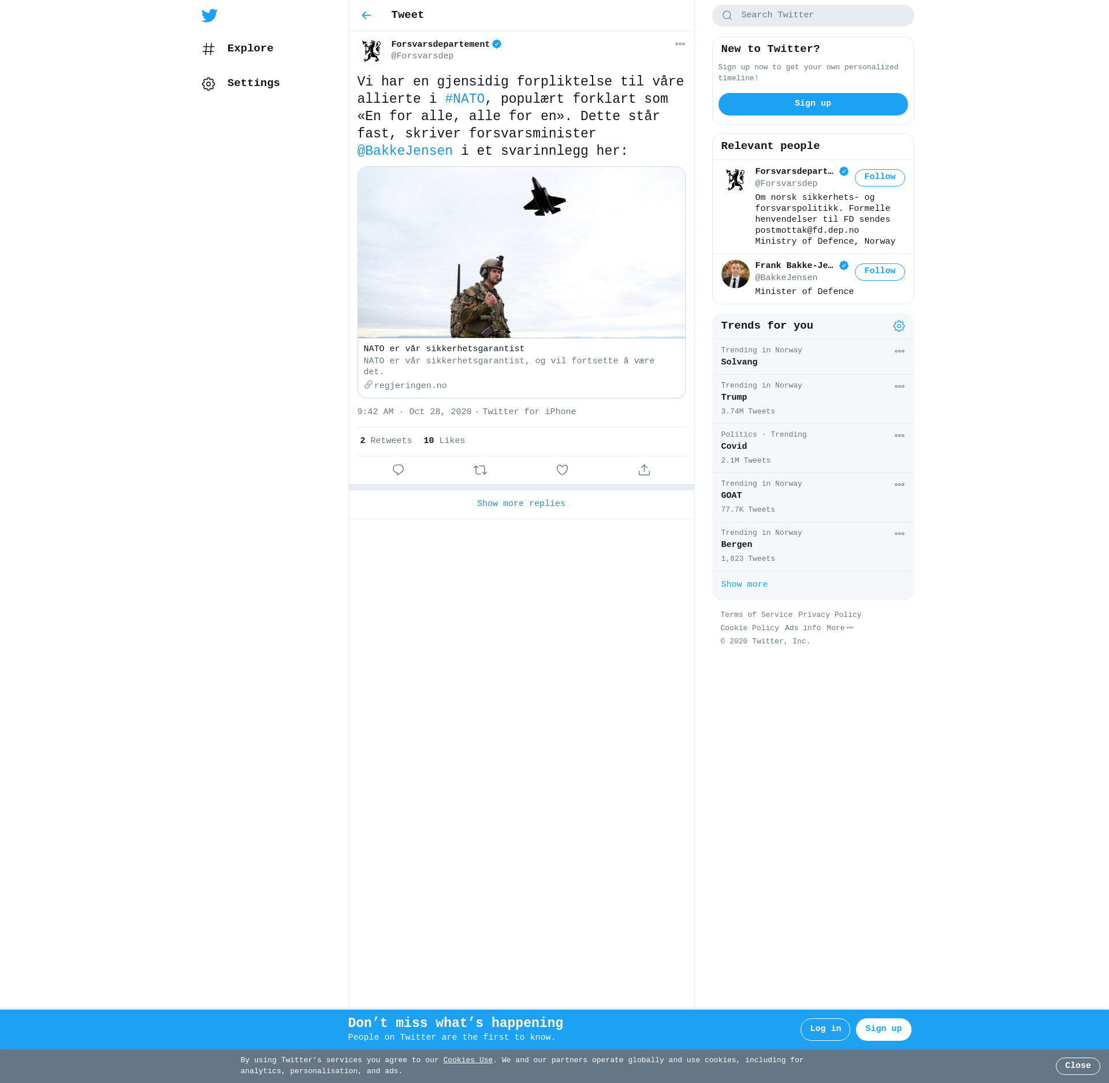The height and width of the screenshot is (1083, 1109).
Task: Click the Log in button in the bottom banner
Action: point(825,1029)
